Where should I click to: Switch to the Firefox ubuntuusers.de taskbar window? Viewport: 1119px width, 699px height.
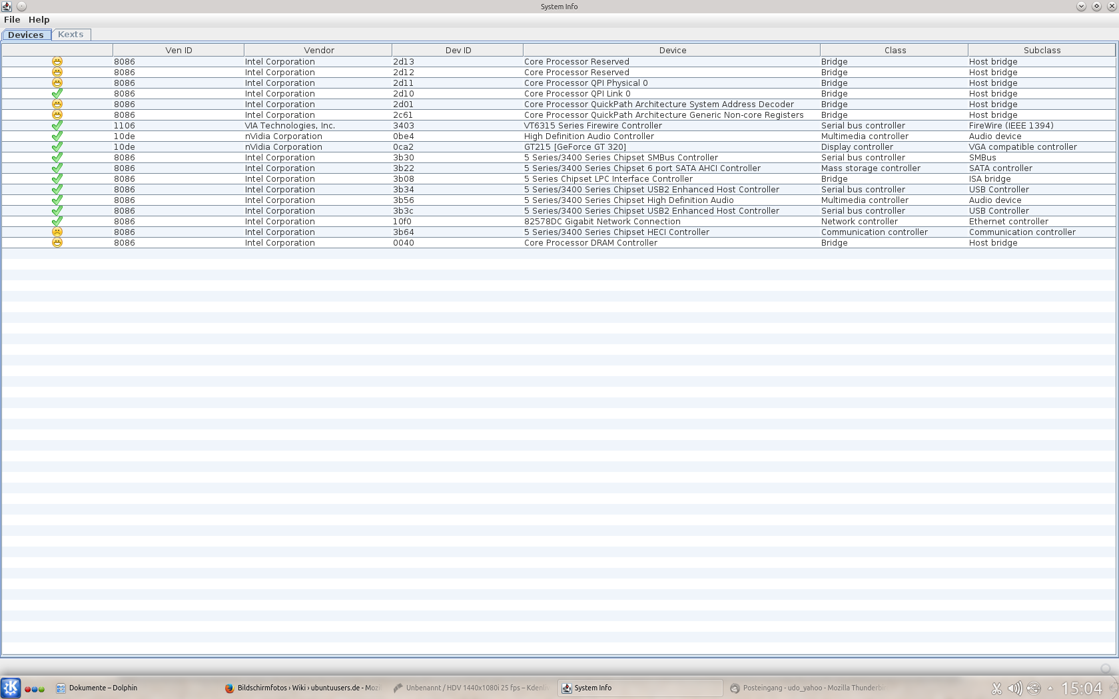(303, 688)
